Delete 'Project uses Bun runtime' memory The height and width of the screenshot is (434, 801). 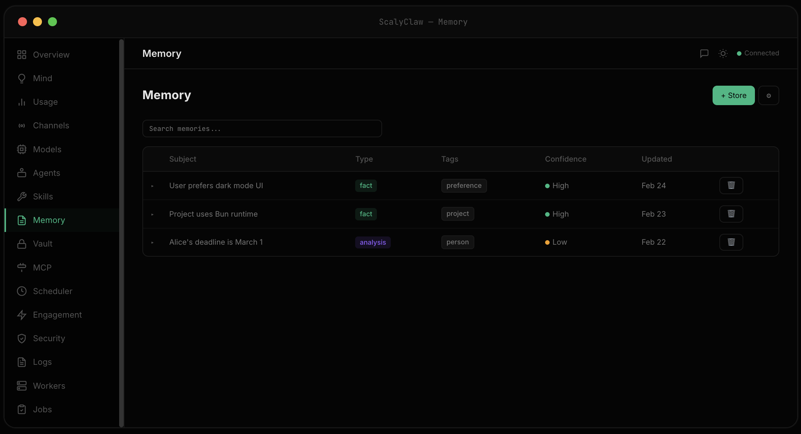(x=731, y=214)
